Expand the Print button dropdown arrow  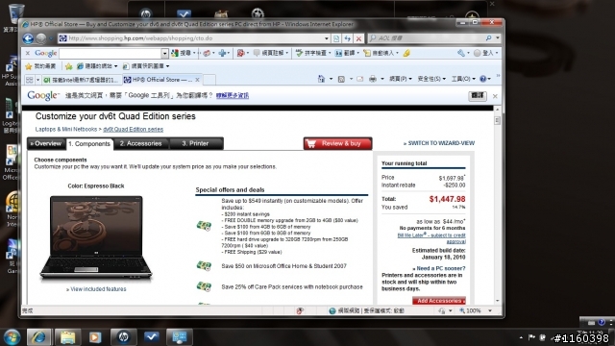click(382, 79)
